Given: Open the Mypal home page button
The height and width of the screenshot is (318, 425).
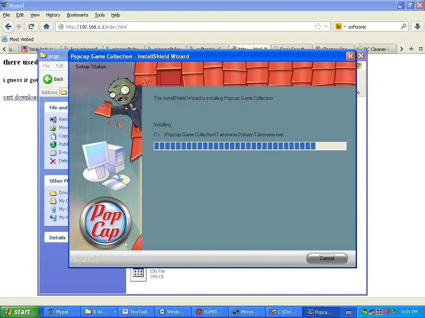Looking at the screenshot, I should pyautogui.click(x=46, y=26).
